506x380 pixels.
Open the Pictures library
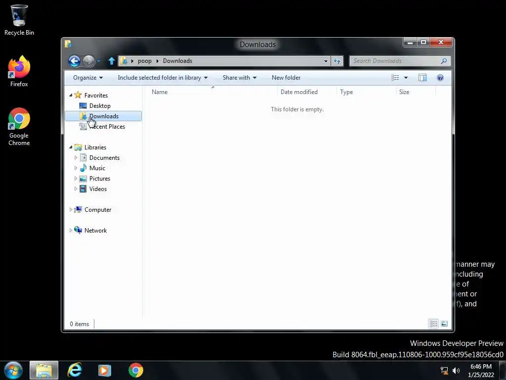pos(100,178)
